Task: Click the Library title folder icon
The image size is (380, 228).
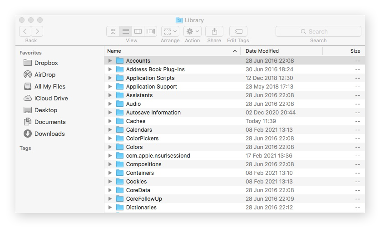Action: [x=179, y=20]
